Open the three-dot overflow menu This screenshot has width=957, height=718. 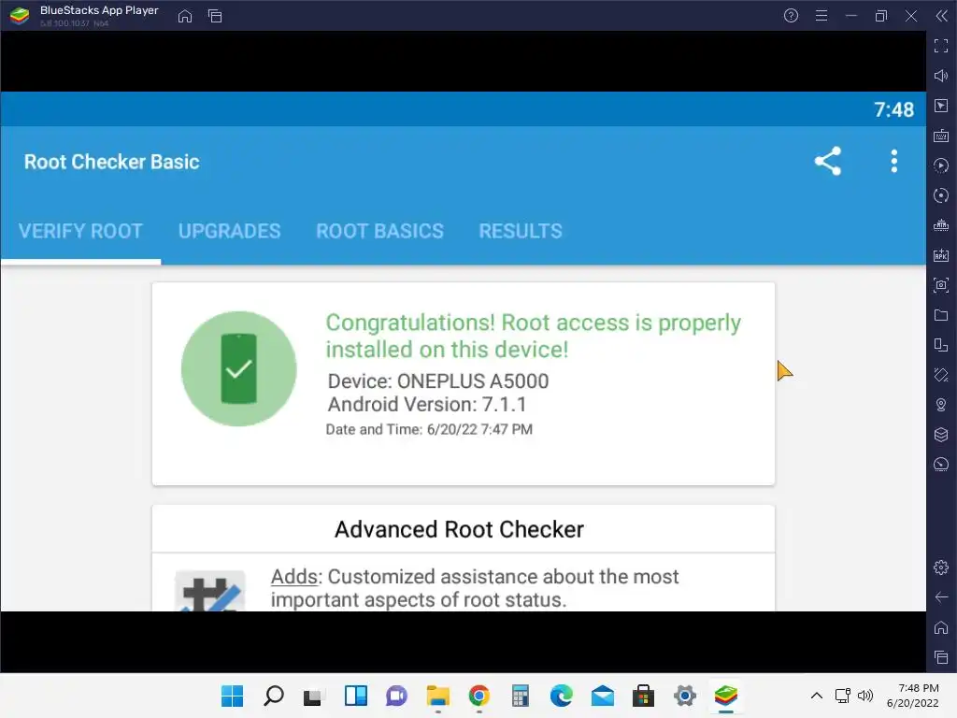[894, 161]
